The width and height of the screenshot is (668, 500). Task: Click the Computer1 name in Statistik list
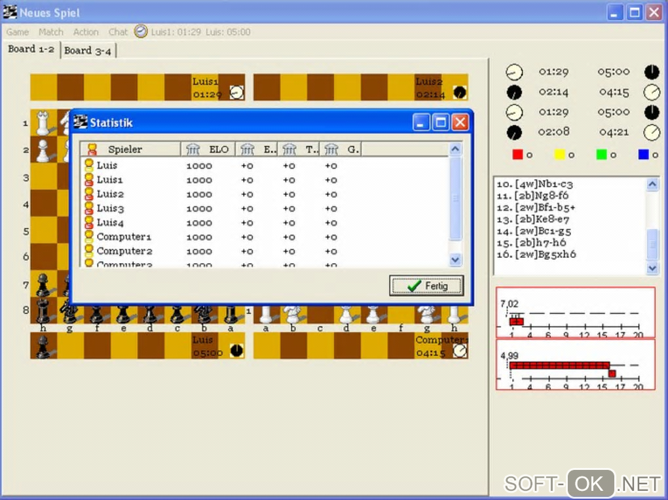click(x=124, y=237)
